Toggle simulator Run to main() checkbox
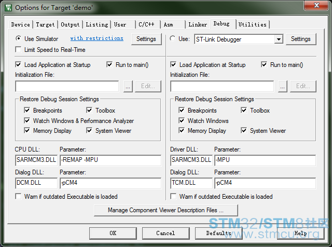Viewport: 332px width, 247px height. point(109,64)
